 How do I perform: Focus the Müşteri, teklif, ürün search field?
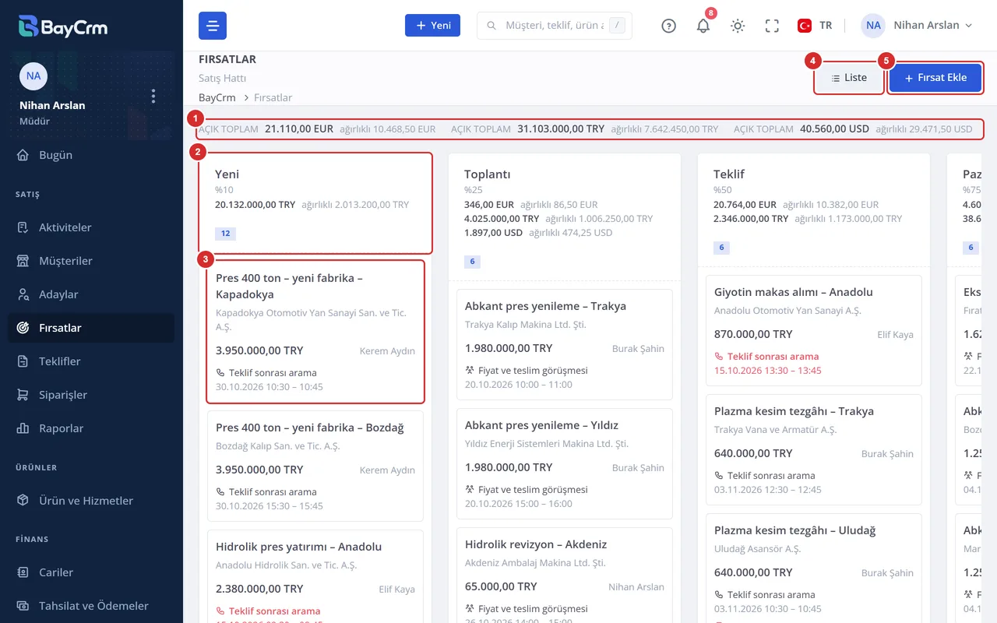(x=555, y=26)
